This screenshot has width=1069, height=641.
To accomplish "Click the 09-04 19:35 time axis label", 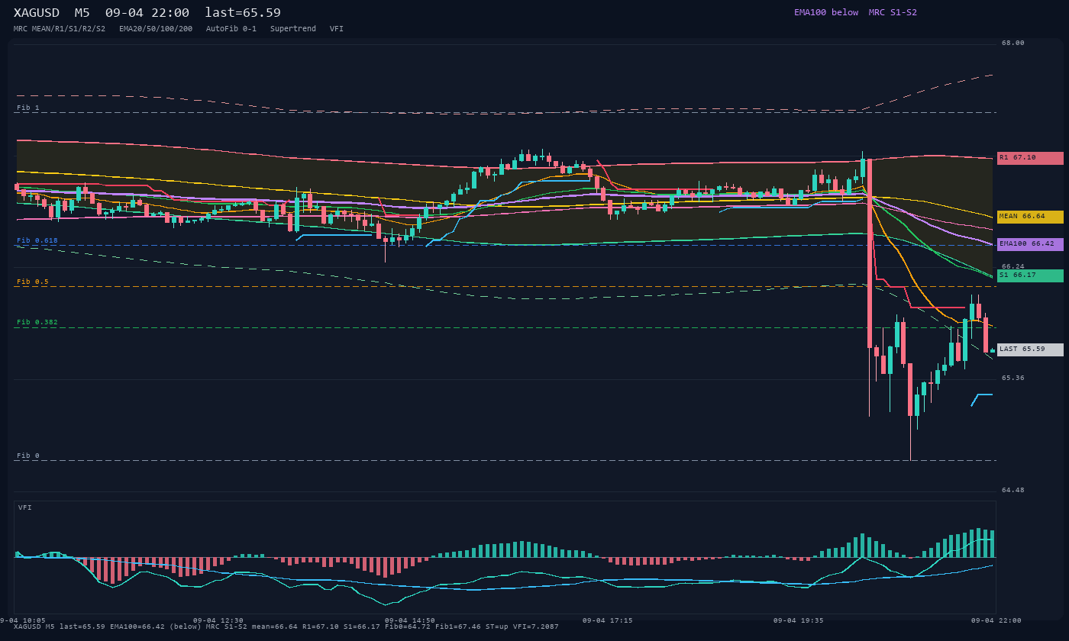I will tap(799, 620).
